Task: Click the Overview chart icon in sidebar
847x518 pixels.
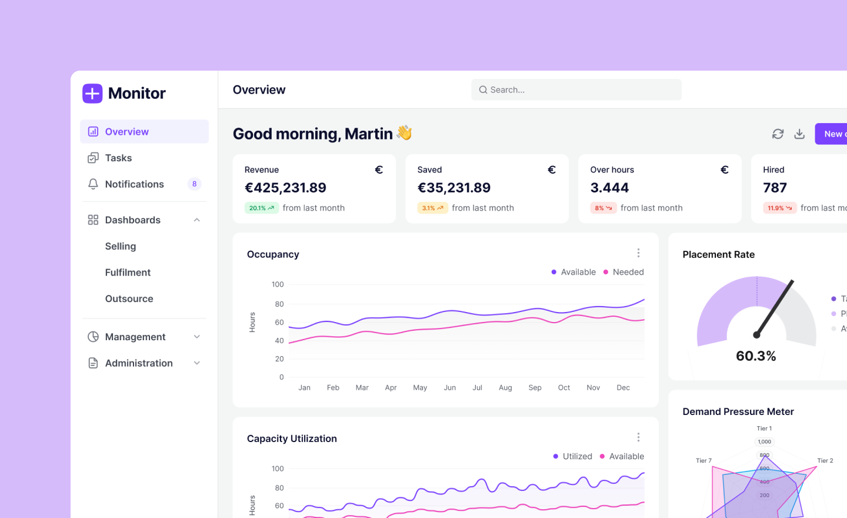Action: click(93, 131)
